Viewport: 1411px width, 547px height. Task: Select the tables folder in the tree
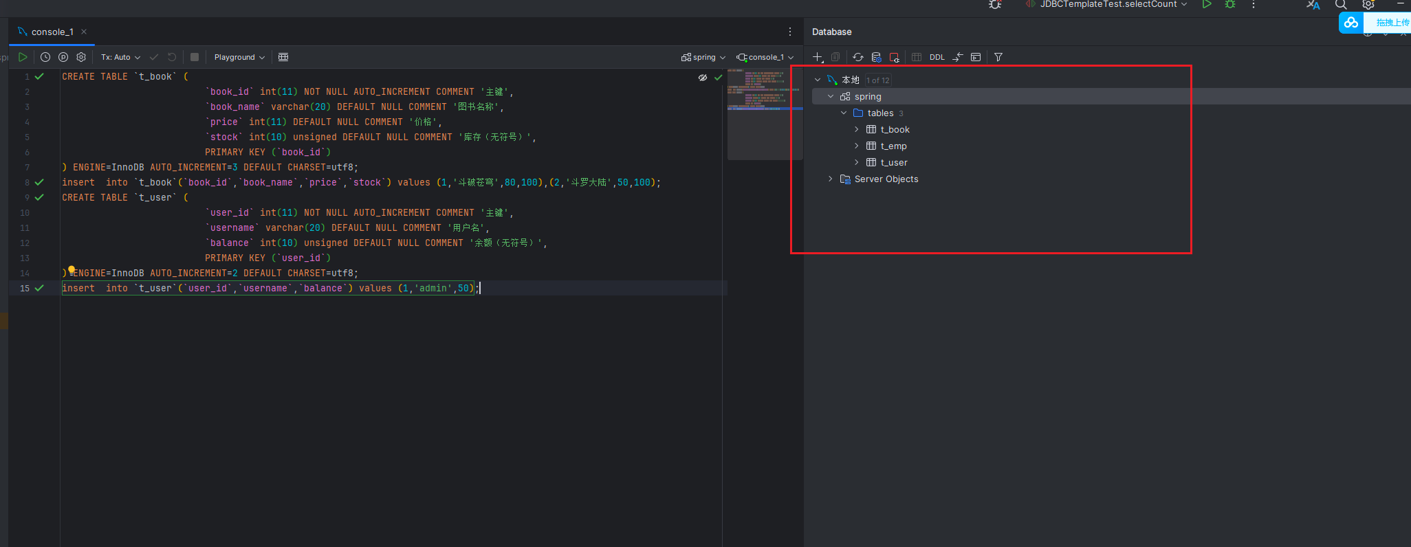[x=880, y=113]
